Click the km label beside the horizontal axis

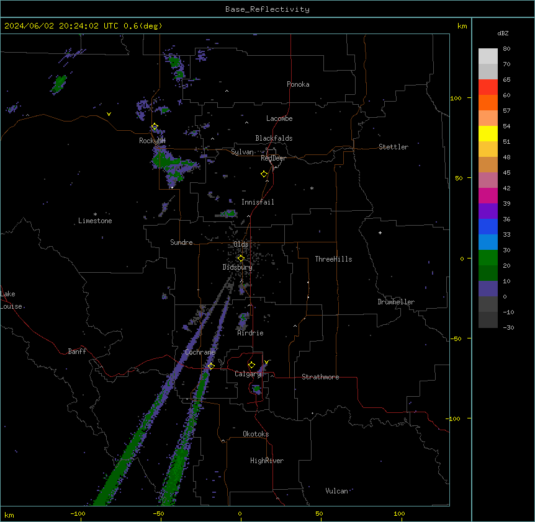9,515
